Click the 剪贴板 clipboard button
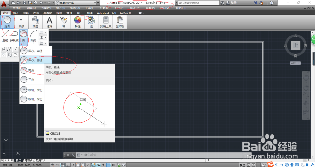Image resolution: width=315 pixels, height=167 pixels. click(120, 22)
